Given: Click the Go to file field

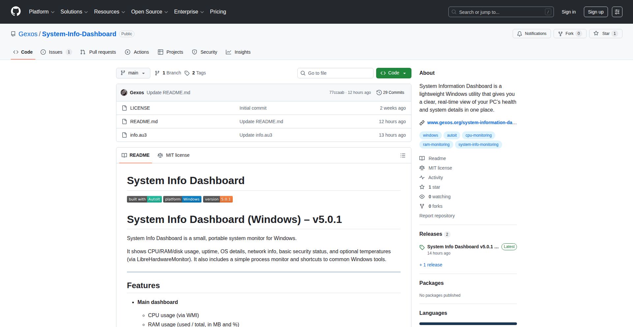Looking at the screenshot, I should coord(335,73).
